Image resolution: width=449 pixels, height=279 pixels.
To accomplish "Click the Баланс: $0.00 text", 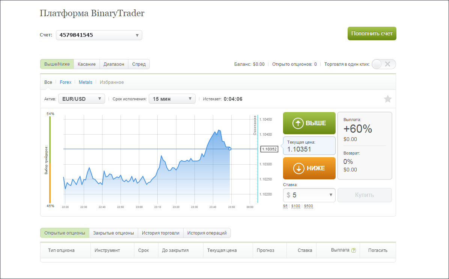I will coord(249,64).
